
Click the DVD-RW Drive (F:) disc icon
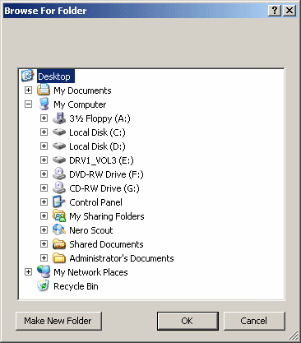(x=59, y=174)
